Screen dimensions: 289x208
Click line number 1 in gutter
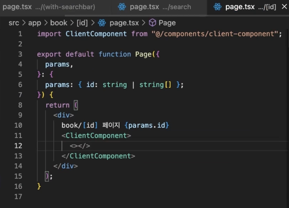(x=20, y=34)
